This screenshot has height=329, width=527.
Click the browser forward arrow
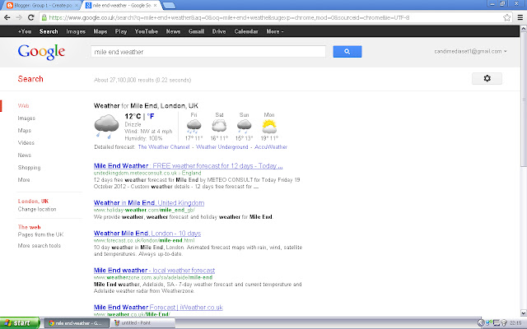click(x=19, y=17)
